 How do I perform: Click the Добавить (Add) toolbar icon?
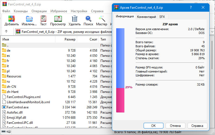tap(11, 19)
